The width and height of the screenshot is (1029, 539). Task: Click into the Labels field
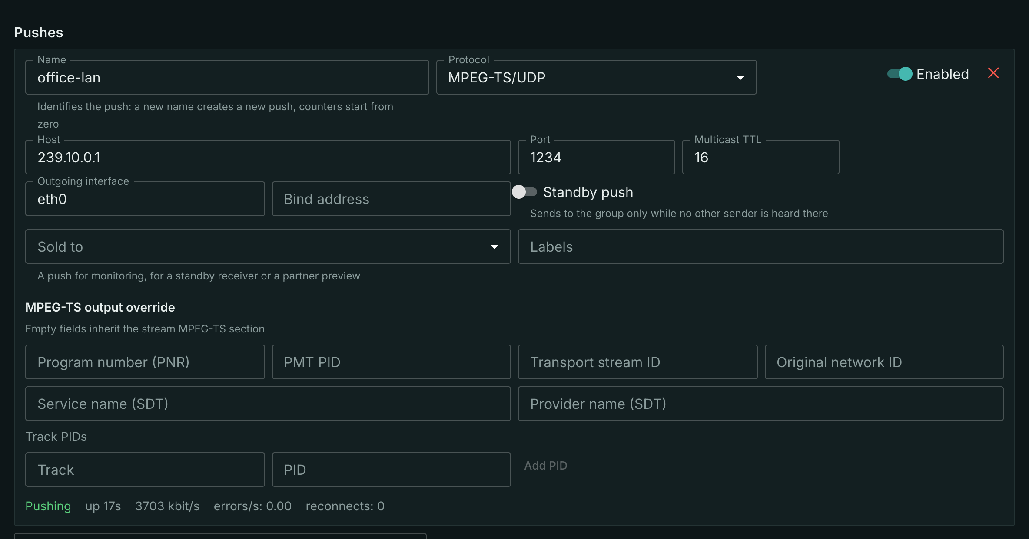coord(760,246)
